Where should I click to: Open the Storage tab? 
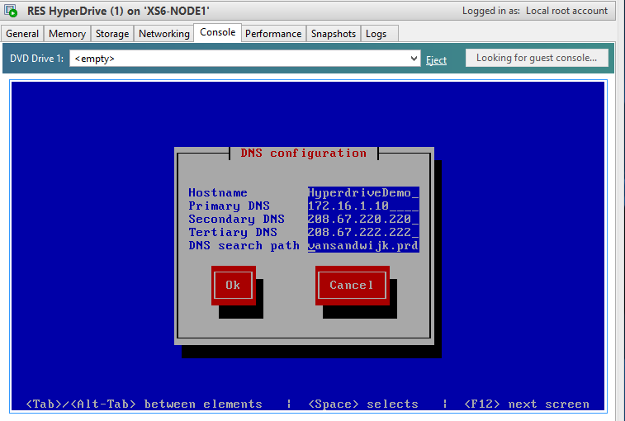pos(112,34)
